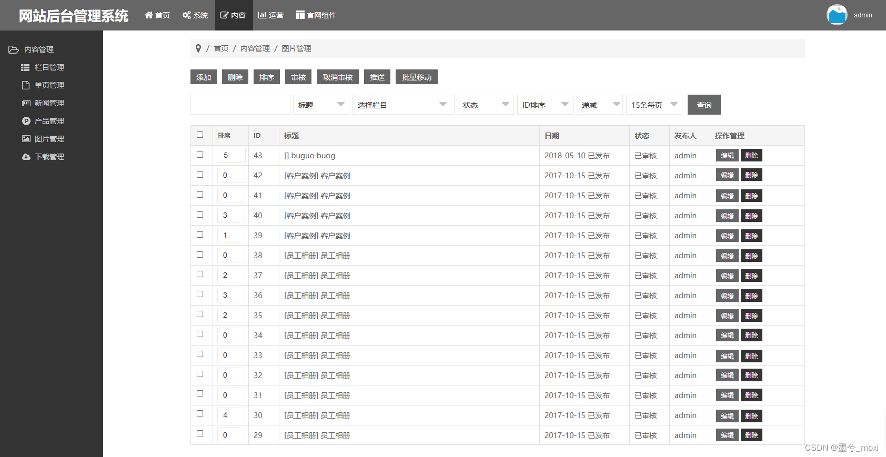The width and height of the screenshot is (886, 457).
Task: Open the 官网组件 top navigation item
Action: pos(316,15)
